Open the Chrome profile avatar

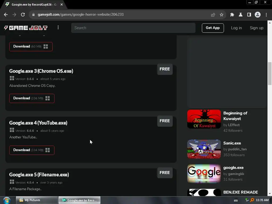point(258,15)
